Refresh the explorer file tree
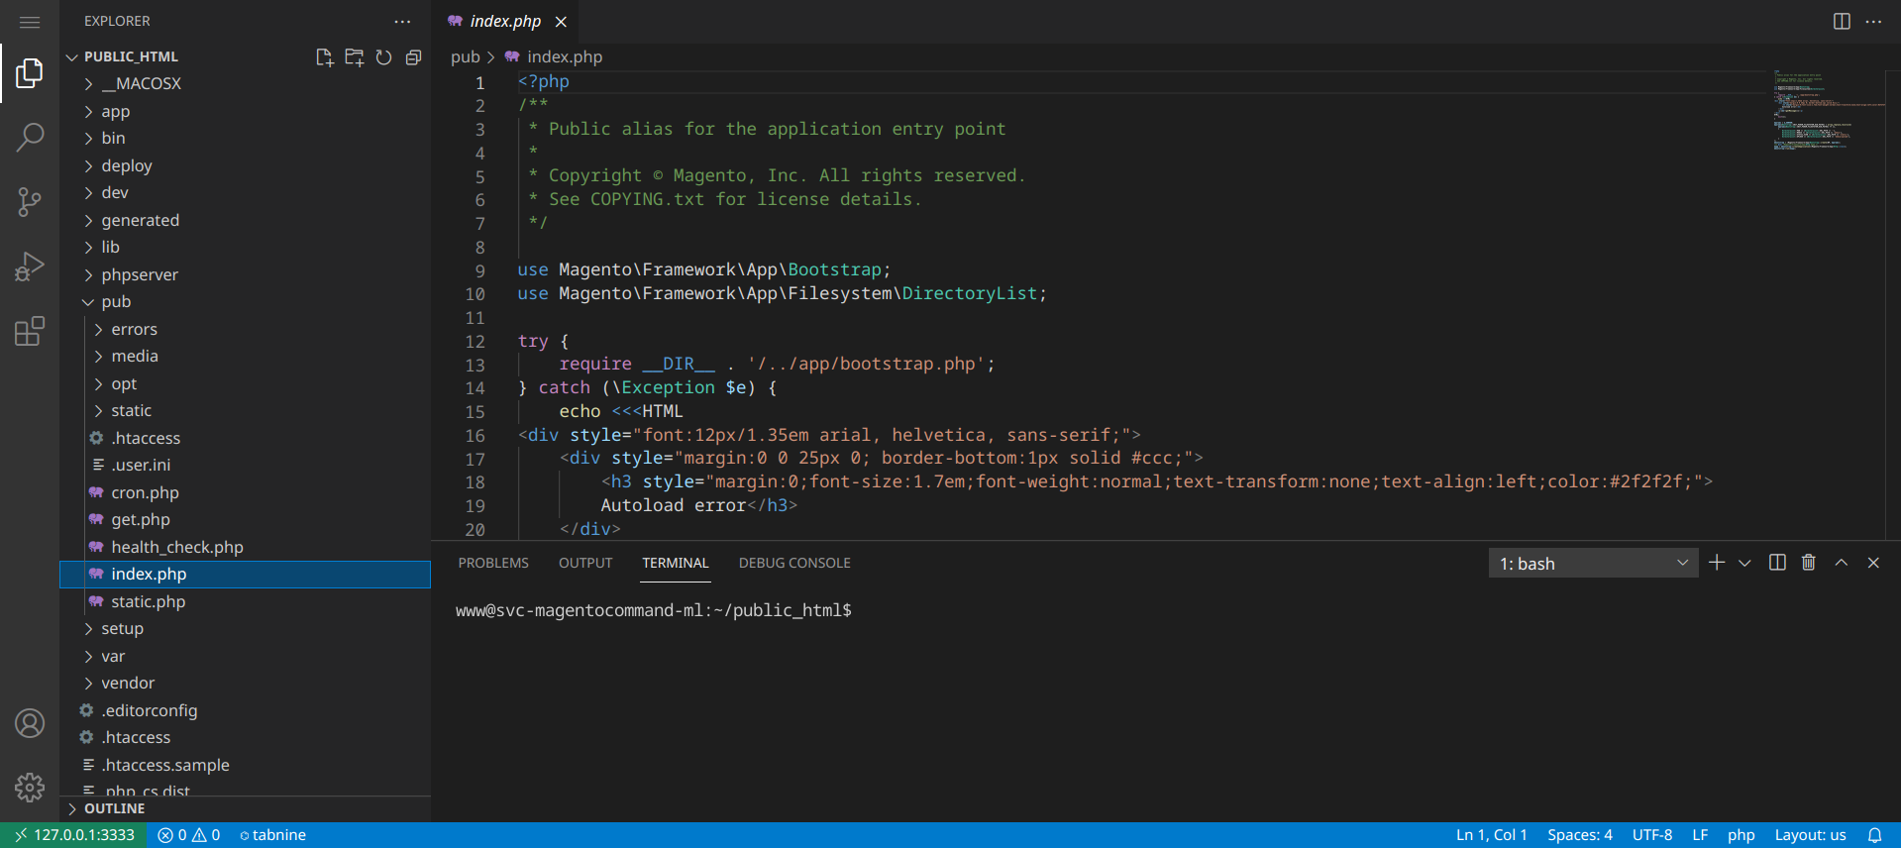Screen dimensions: 1901x848 pyautogui.click(x=383, y=57)
